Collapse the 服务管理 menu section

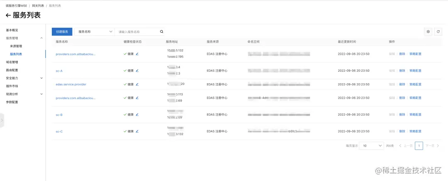click(x=41, y=38)
